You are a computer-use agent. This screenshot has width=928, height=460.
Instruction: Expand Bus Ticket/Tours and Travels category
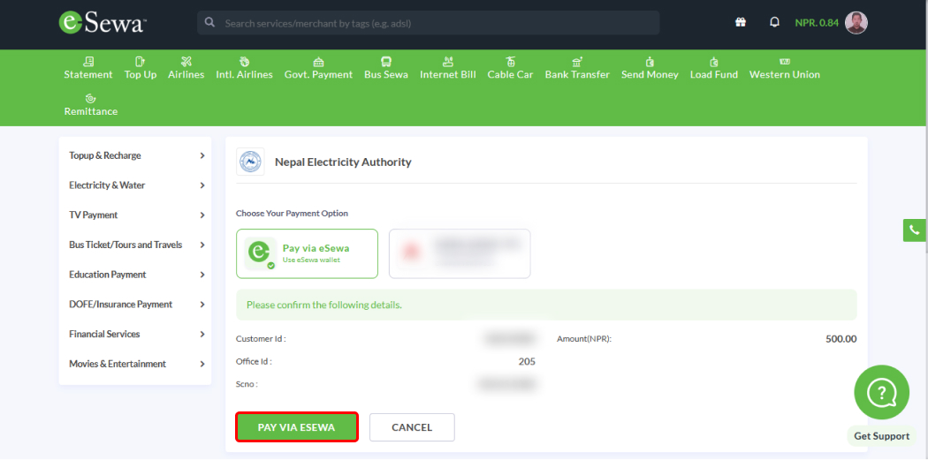[x=135, y=245]
